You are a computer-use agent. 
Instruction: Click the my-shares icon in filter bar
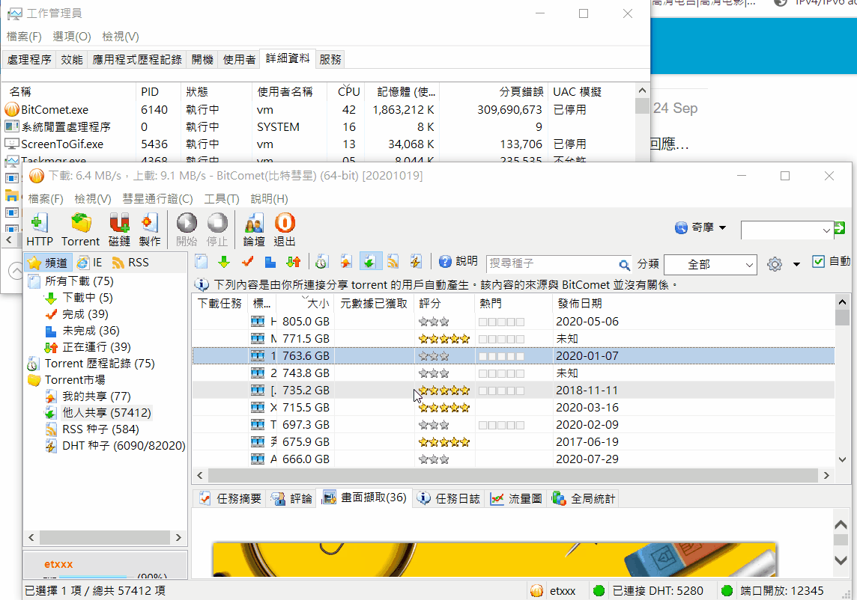[345, 262]
